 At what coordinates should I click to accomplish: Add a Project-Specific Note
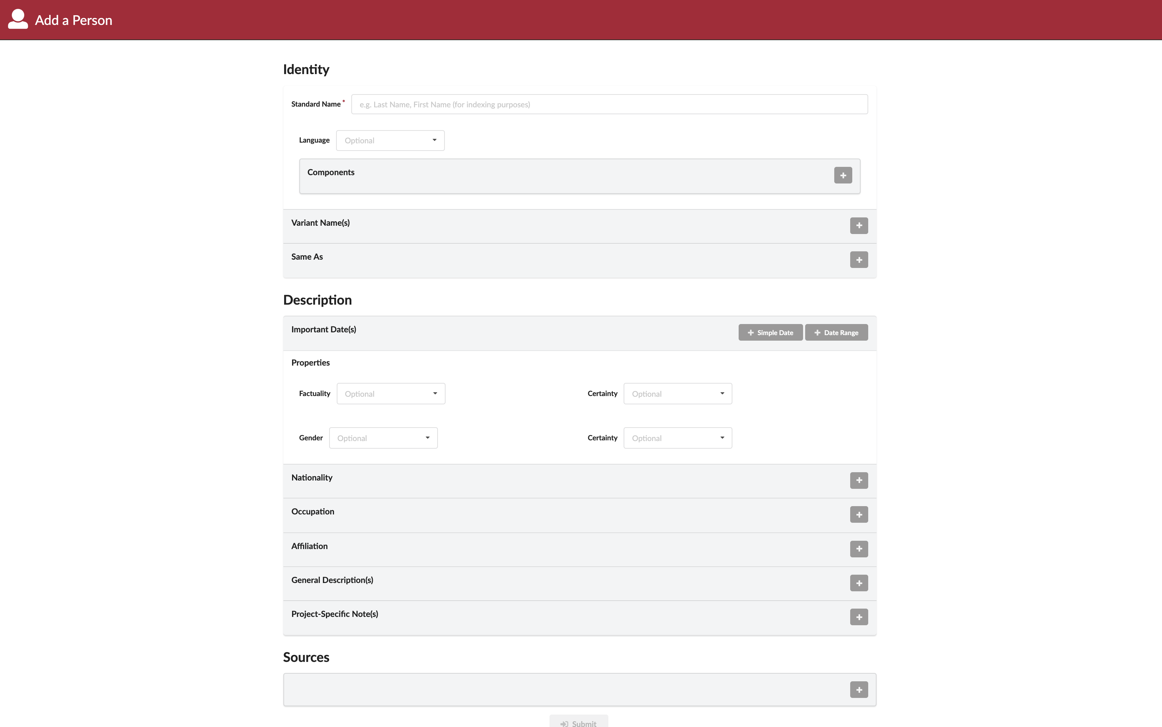click(x=859, y=617)
